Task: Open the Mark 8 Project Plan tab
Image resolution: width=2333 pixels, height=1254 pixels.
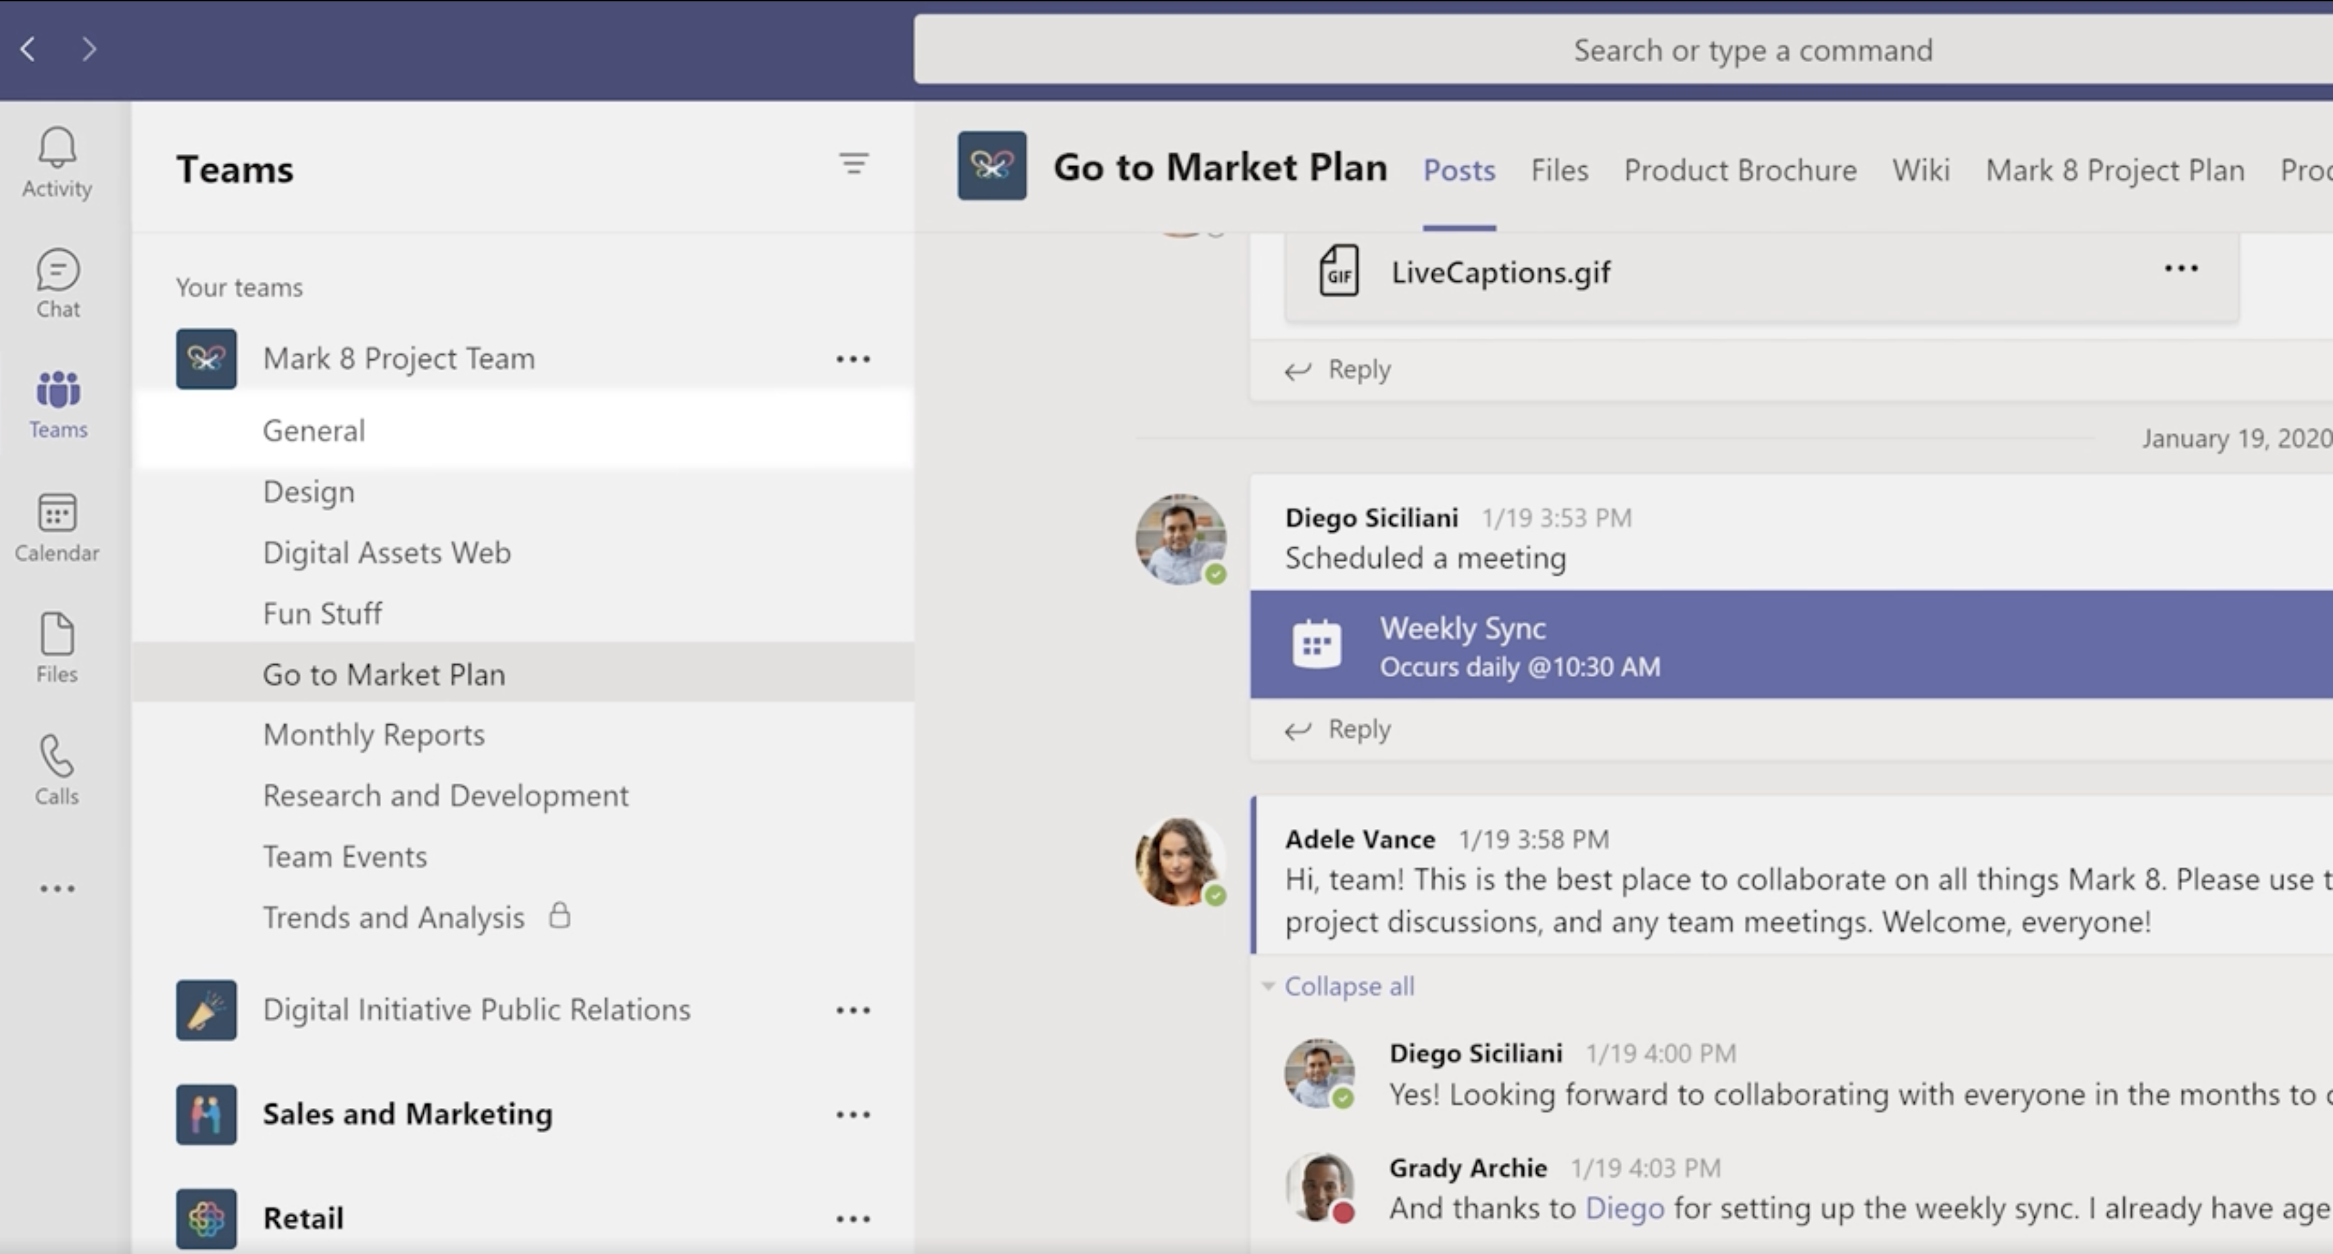Action: pos(2115,170)
